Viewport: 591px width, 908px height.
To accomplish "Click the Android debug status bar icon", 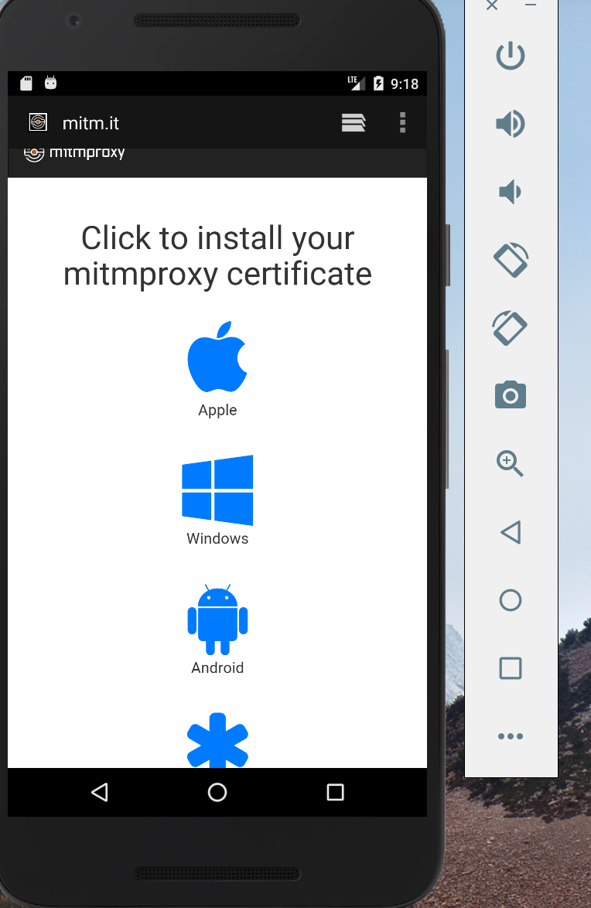I will (x=51, y=83).
